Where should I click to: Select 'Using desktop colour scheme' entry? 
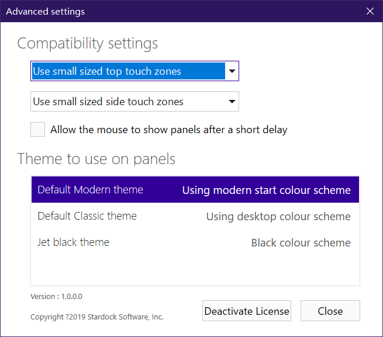coord(278,217)
